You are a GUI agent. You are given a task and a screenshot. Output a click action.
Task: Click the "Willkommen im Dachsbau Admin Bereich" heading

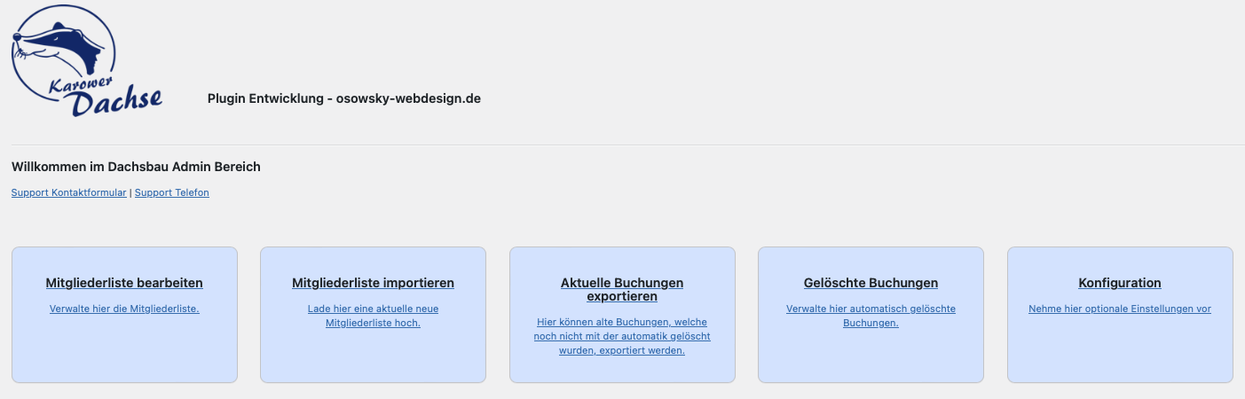point(136,167)
